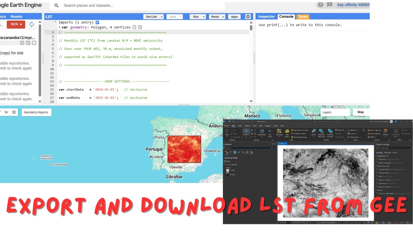Viewport: 413px width, 232px height.
Task: Click the Geometry Imports button on map
Action: (36, 112)
